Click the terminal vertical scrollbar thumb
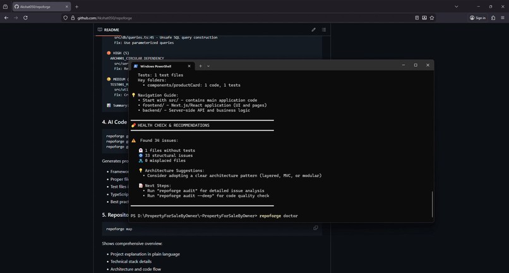 tap(433, 204)
